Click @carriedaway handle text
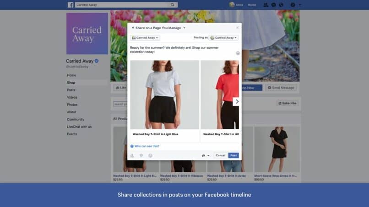Image resolution: width=369 pixels, height=207 pixels. point(77,67)
